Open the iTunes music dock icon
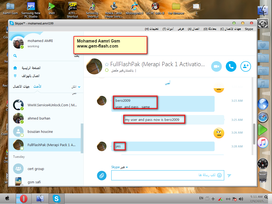The width and height of the screenshot is (272, 204). [x=263, y=143]
